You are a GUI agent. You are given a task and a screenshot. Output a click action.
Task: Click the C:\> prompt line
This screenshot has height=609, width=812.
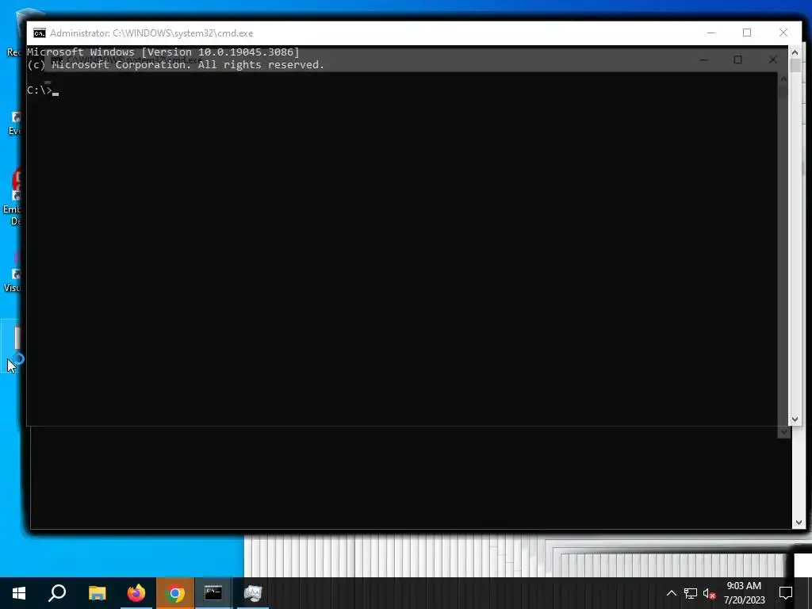coord(43,90)
